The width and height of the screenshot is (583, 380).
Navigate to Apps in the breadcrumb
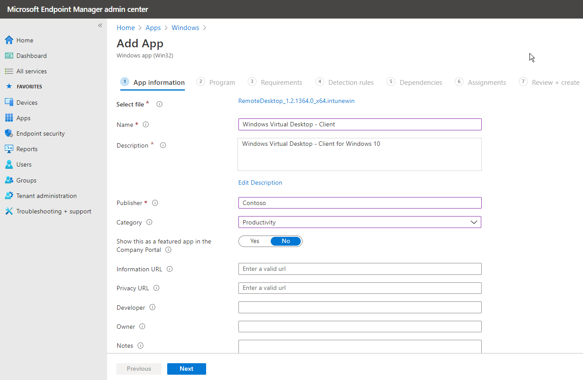point(153,28)
